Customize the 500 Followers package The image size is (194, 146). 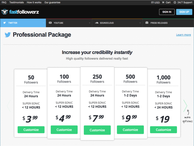(x=130, y=130)
